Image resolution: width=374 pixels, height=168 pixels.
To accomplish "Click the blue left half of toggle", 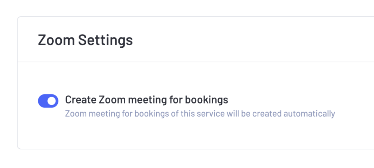I will 43,101.
